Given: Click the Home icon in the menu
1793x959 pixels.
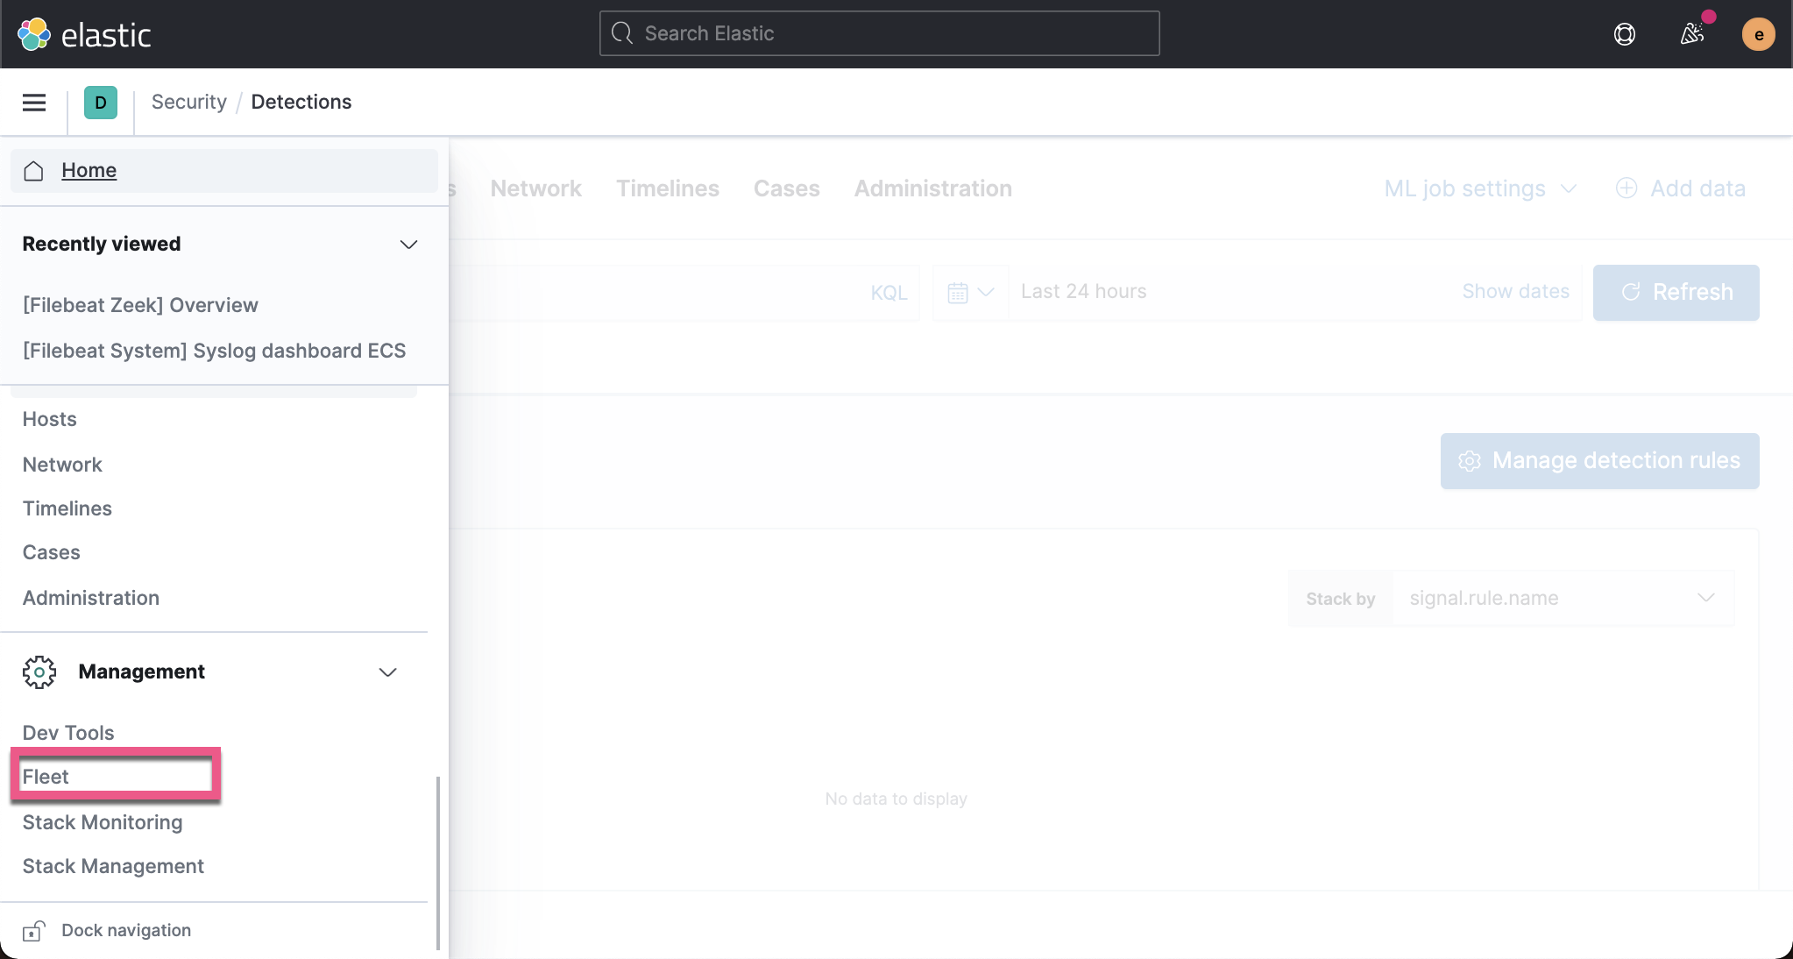Looking at the screenshot, I should [x=33, y=171].
